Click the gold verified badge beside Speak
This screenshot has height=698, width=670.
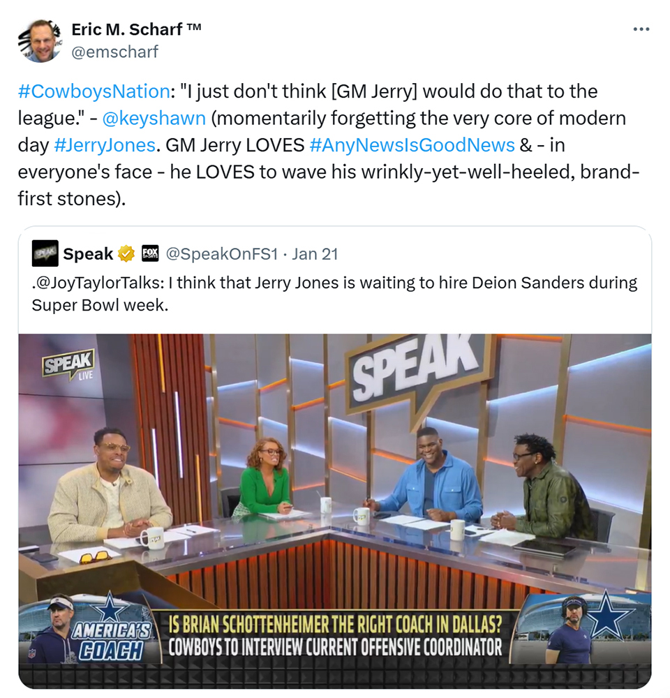click(126, 254)
